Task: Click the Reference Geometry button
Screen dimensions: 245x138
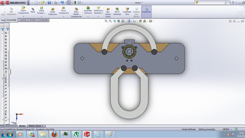Action: tap(98, 11)
